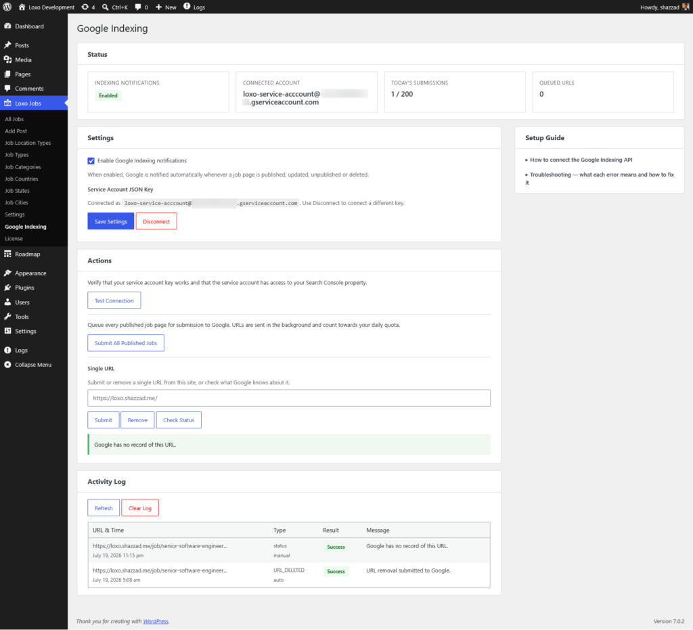
Task: Click Submit All Published Jobs button
Action: click(126, 343)
